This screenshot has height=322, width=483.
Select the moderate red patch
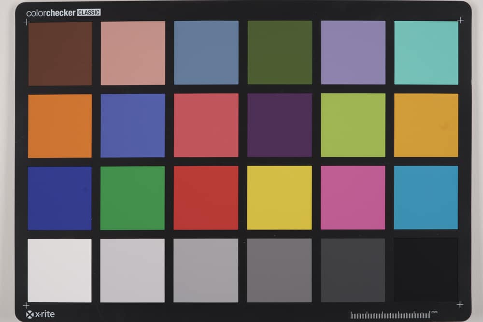pyautogui.click(x=206, y=126)
